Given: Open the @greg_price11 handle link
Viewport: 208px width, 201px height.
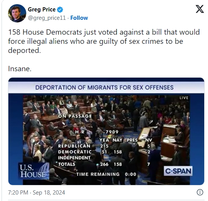Looking at the screenshot, I should click(47, 18).
